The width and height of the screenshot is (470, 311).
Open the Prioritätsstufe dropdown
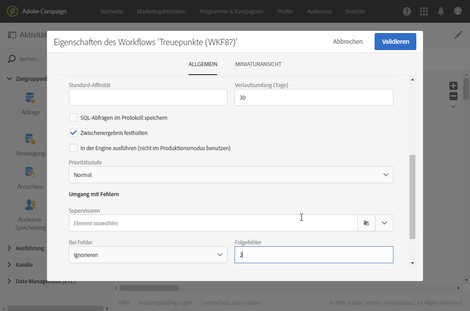[x=231, y=175]
